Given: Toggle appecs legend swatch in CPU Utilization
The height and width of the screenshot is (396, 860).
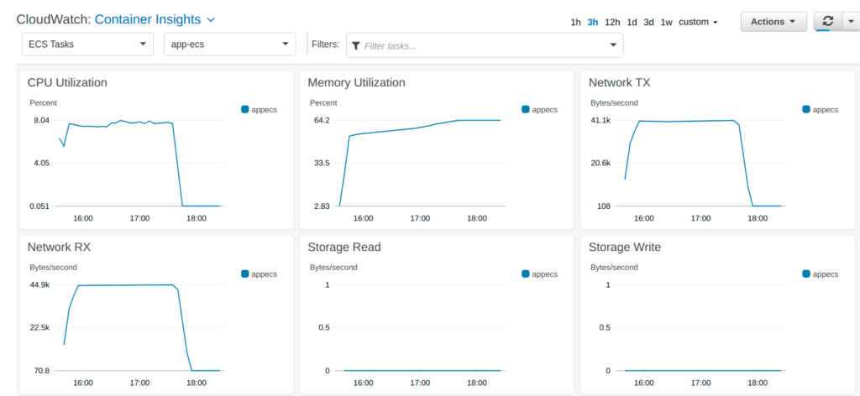Looking at the screenshot, I should 245,109.
